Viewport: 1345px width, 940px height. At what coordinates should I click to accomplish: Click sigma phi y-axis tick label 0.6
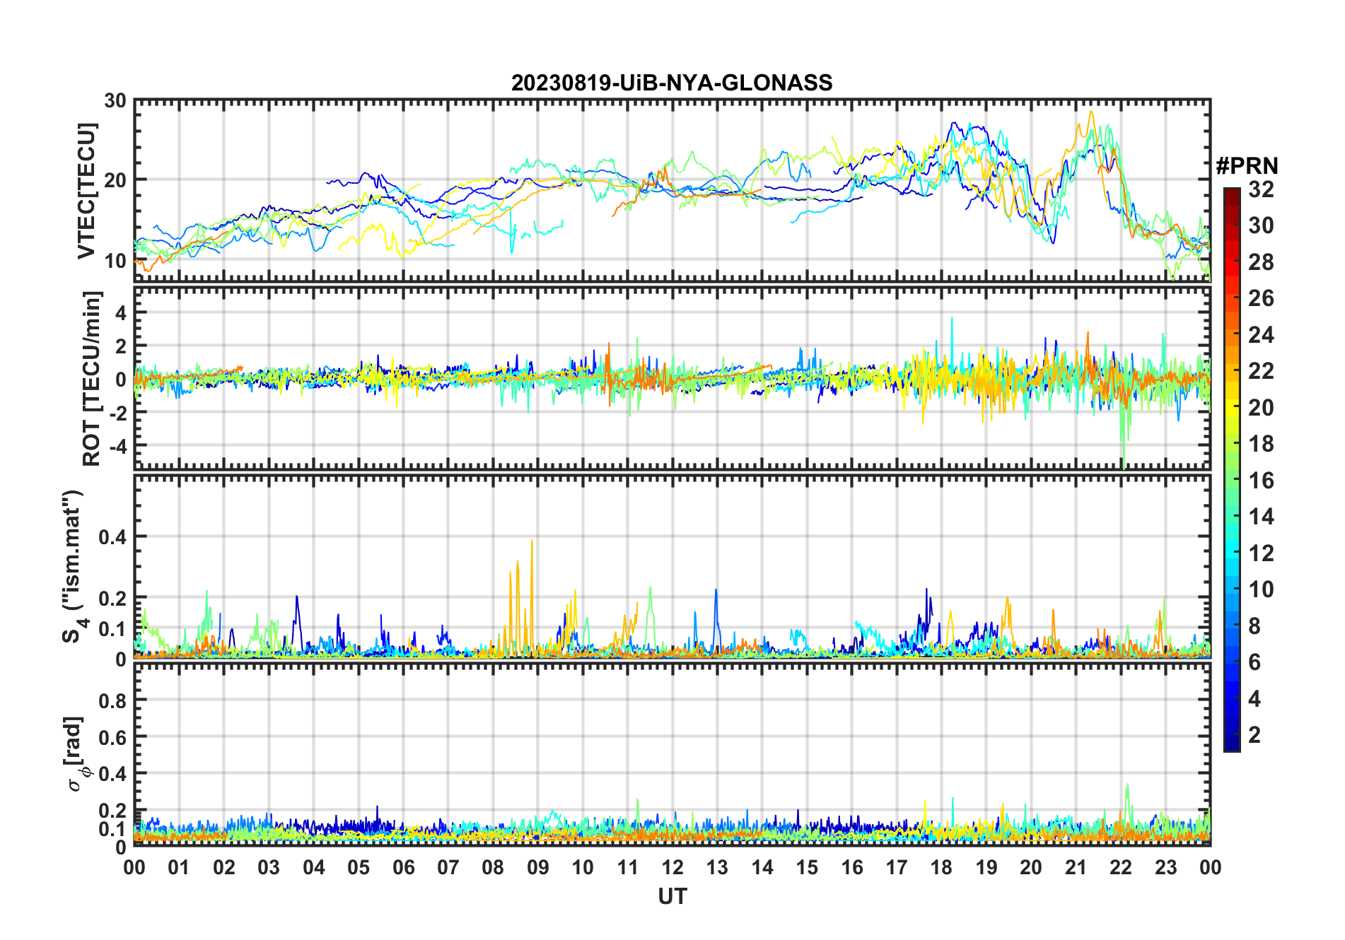(x=113, y=737)
